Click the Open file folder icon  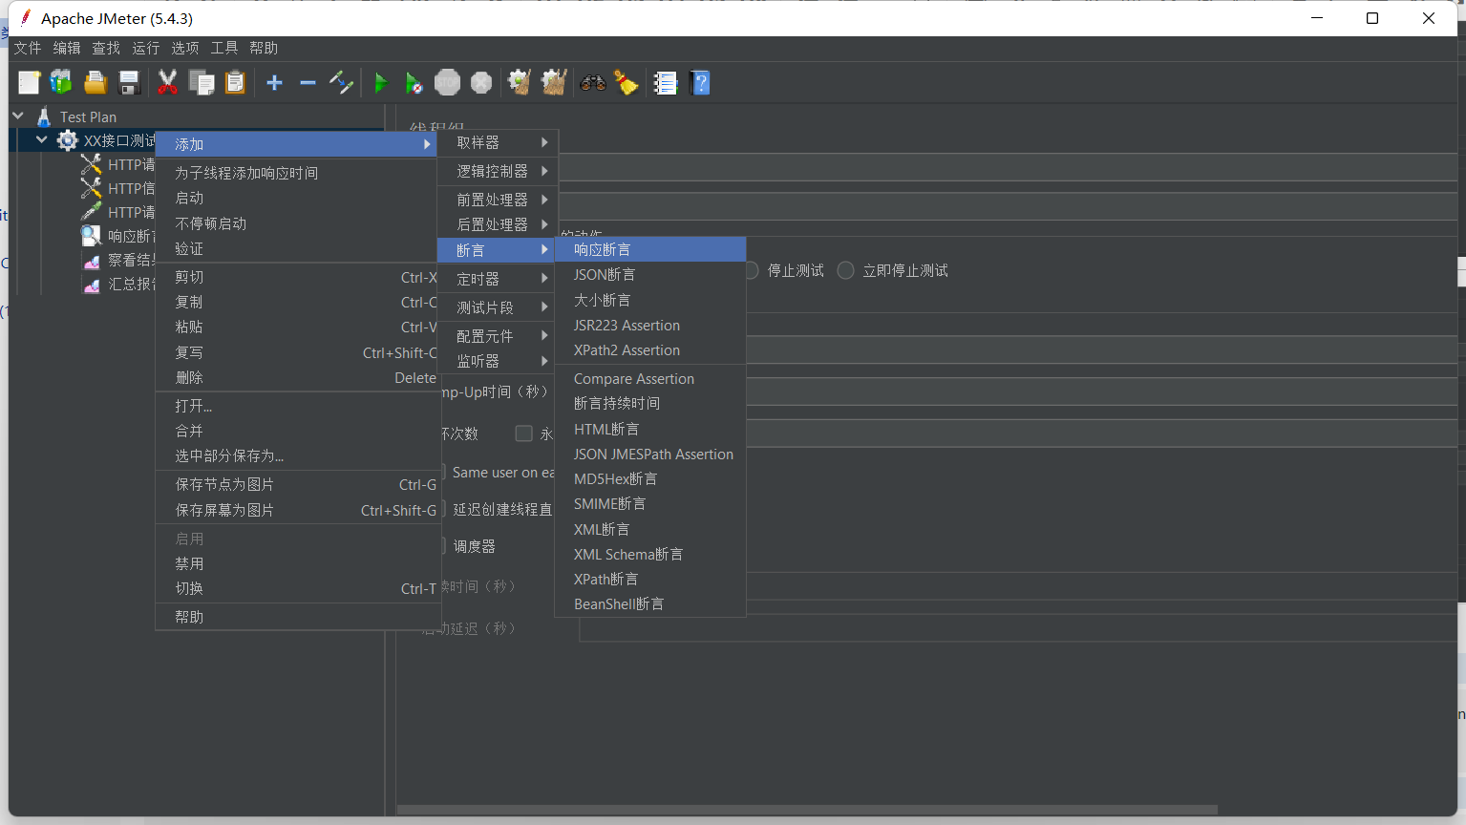(96, 83)
